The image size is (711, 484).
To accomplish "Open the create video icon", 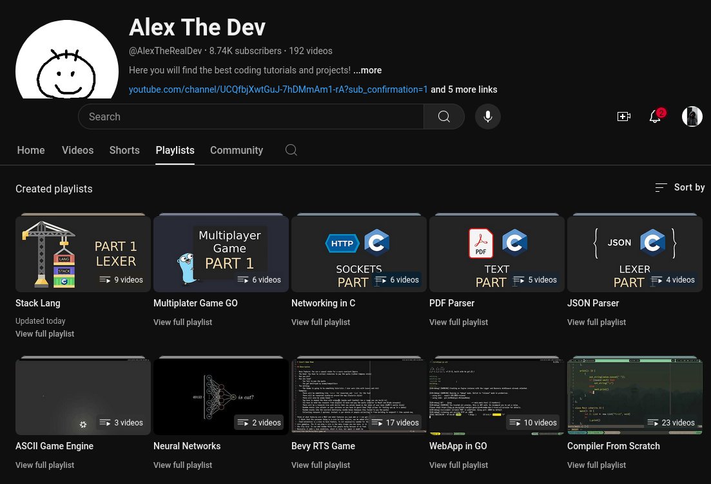I will tap(624, 116).
